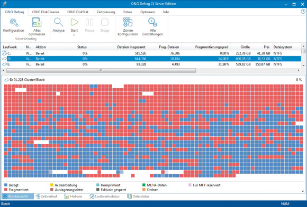This screenshot has width=307, height=207.
Task: Sort by Dateien insgesamt column header
Action: (131, 47)
